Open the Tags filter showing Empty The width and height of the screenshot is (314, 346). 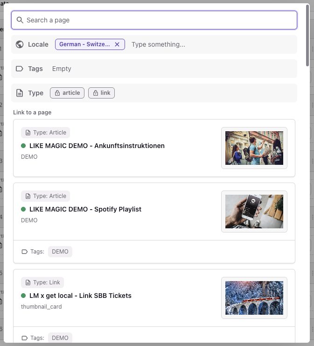tap(154, 69)
